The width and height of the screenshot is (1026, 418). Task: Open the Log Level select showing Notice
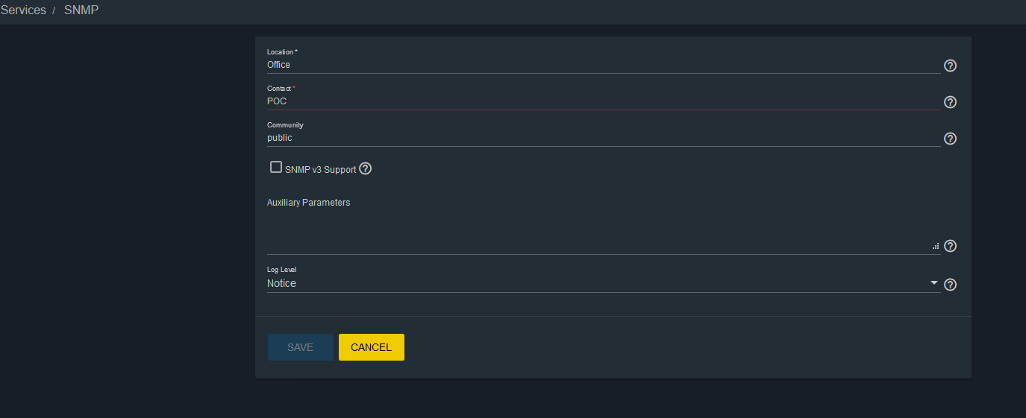pos(597,284)
